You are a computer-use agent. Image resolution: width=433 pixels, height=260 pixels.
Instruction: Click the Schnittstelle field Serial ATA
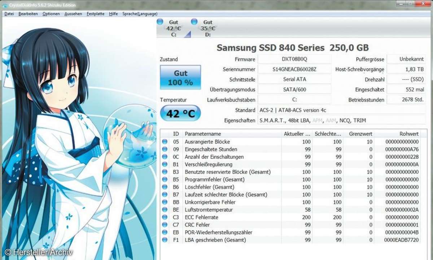point(294,79)
